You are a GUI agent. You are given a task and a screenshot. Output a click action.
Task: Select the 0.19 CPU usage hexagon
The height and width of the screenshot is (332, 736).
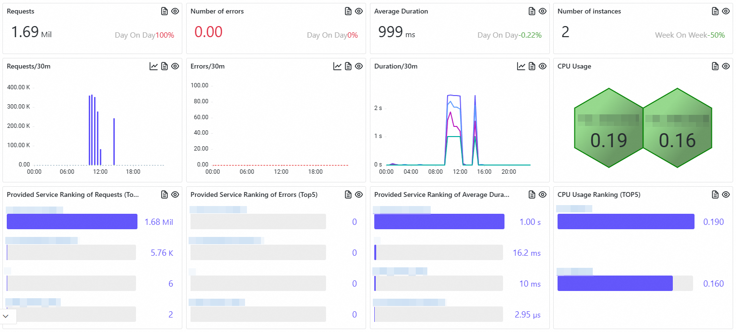(609, 128)
